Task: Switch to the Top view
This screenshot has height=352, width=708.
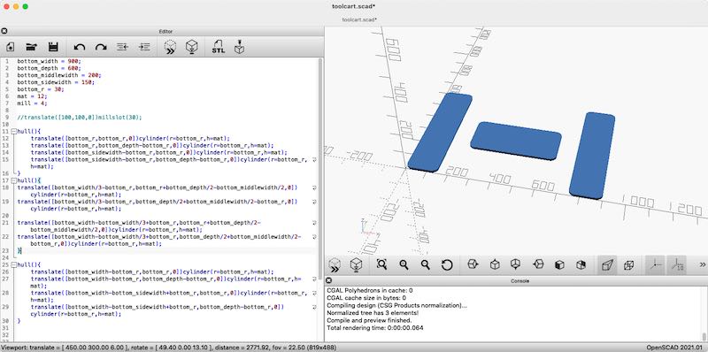Action: 495,265
